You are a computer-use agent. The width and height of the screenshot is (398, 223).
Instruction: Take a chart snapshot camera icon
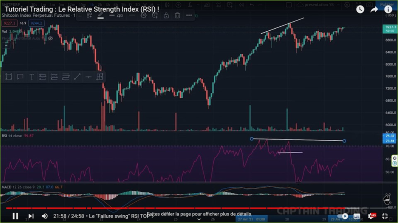coord(370,5)
